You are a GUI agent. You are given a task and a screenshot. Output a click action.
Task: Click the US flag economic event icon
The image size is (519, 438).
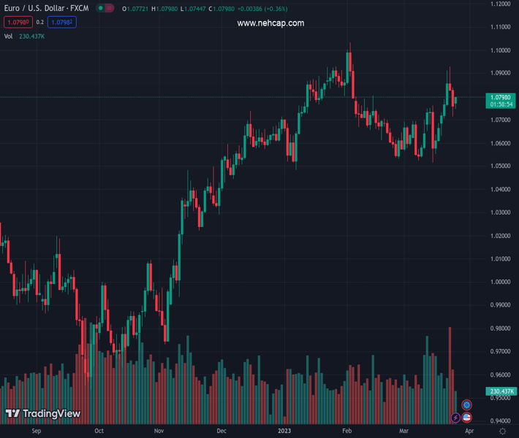[x=466, y=418]
